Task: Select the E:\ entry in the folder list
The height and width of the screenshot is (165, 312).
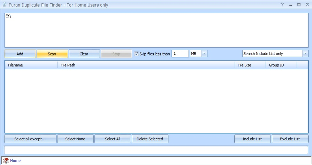Action: coord(8,16)
